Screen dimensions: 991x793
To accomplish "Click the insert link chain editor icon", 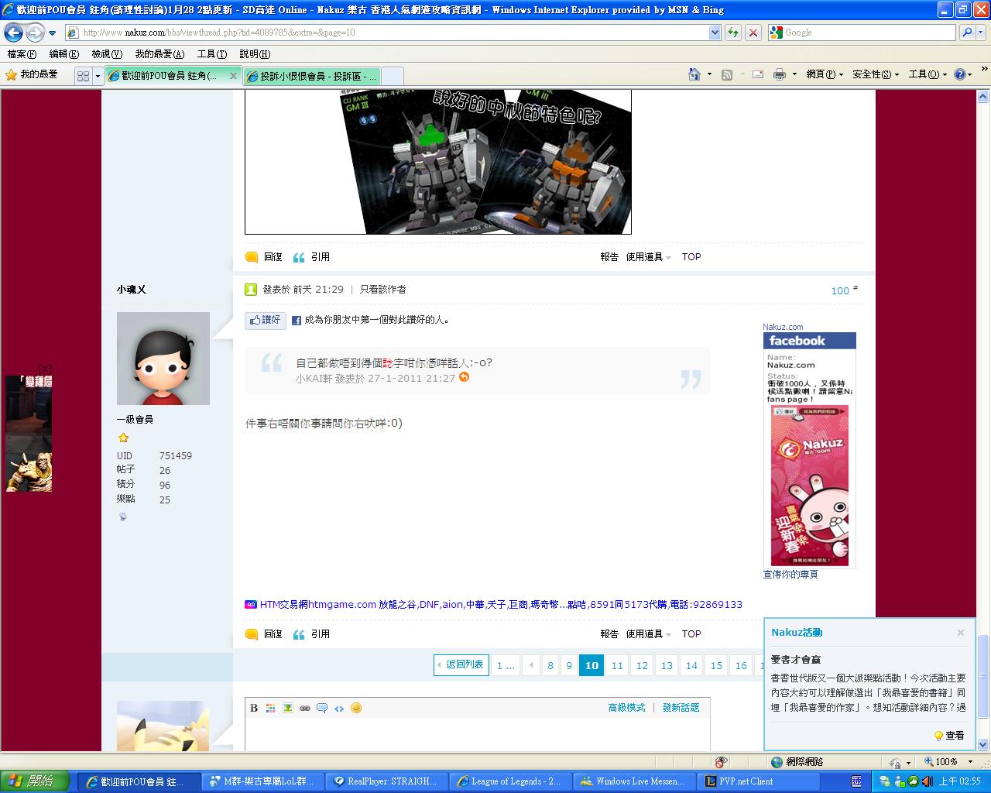I will pyautogui.click(x=304, y=708).
